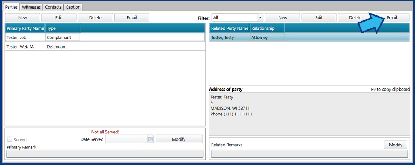Click Delete button for primary parties
This screenshot has width=415, height=165.
pos(95,18)
